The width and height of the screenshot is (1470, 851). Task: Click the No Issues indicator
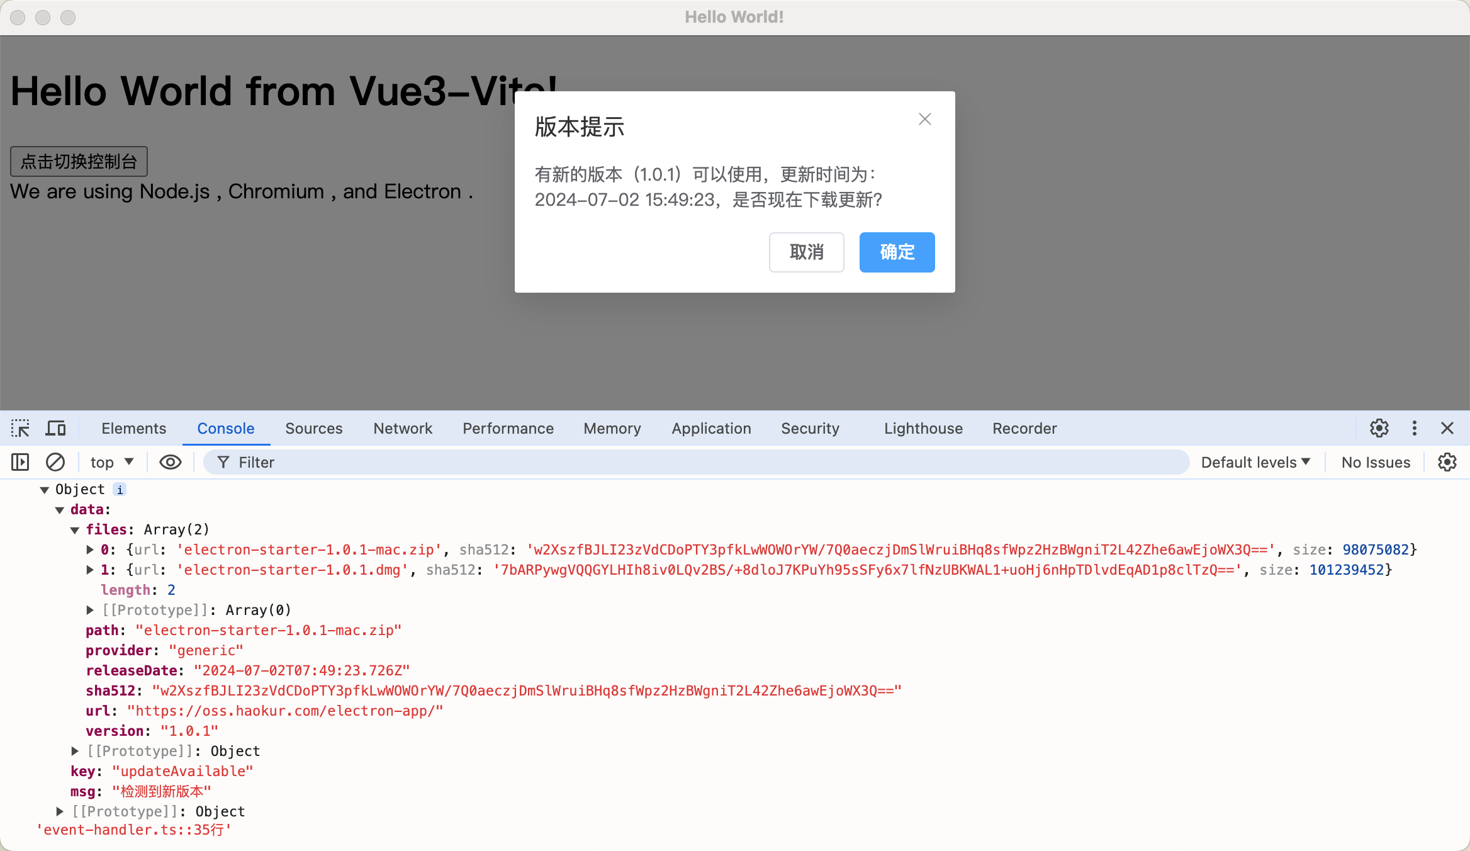coord(1376,463)
